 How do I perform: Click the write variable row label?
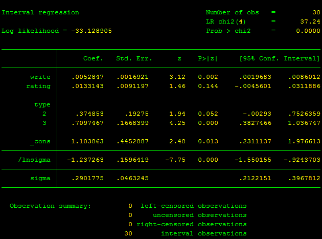[40, 77]
